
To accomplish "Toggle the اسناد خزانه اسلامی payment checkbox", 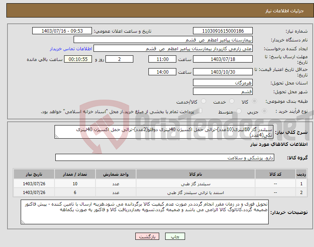I will (x=200, y=111).
